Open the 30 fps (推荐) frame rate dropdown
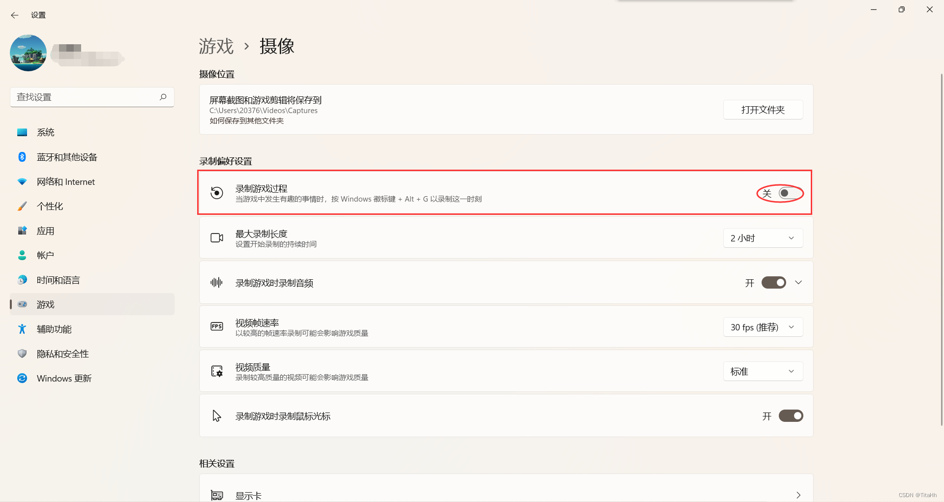The width and height of the screenshot is (944, 502). coord(763,327)
